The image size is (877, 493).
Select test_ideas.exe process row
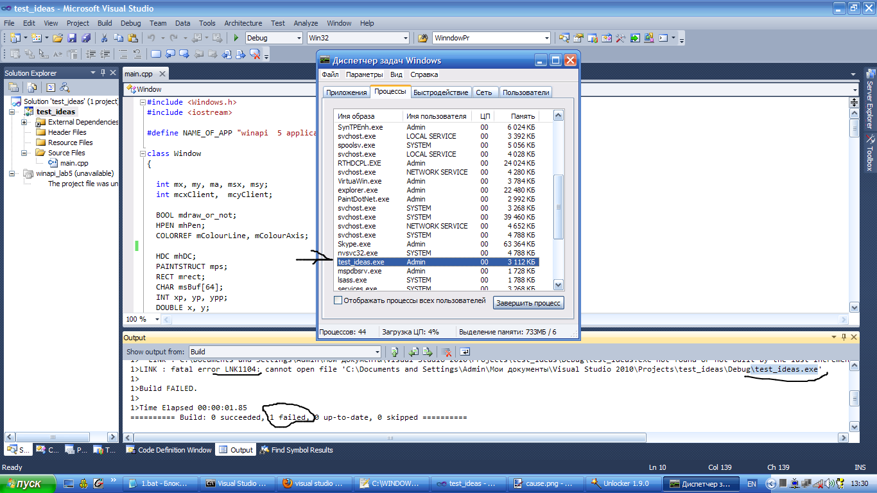[x=437, y=262]
